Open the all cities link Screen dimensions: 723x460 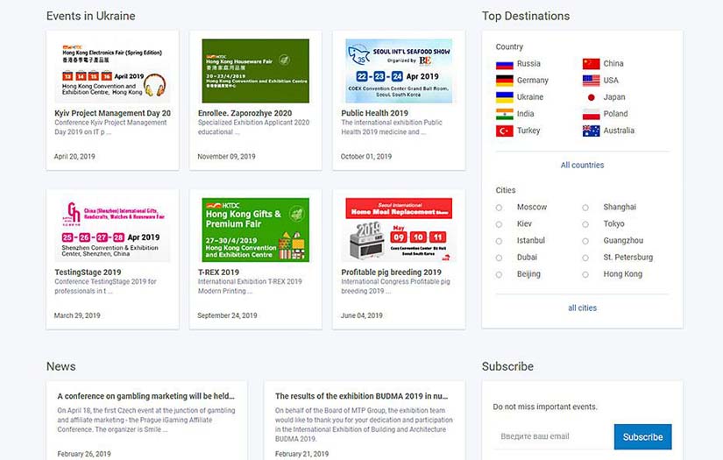[x=582, y=308]
